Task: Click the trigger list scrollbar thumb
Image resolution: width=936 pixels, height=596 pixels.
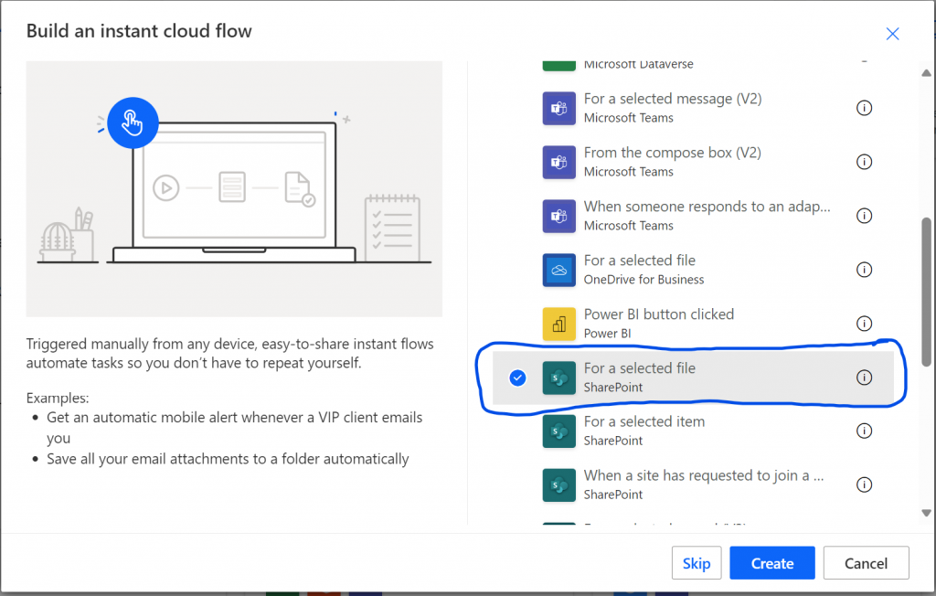Action: 926,291
